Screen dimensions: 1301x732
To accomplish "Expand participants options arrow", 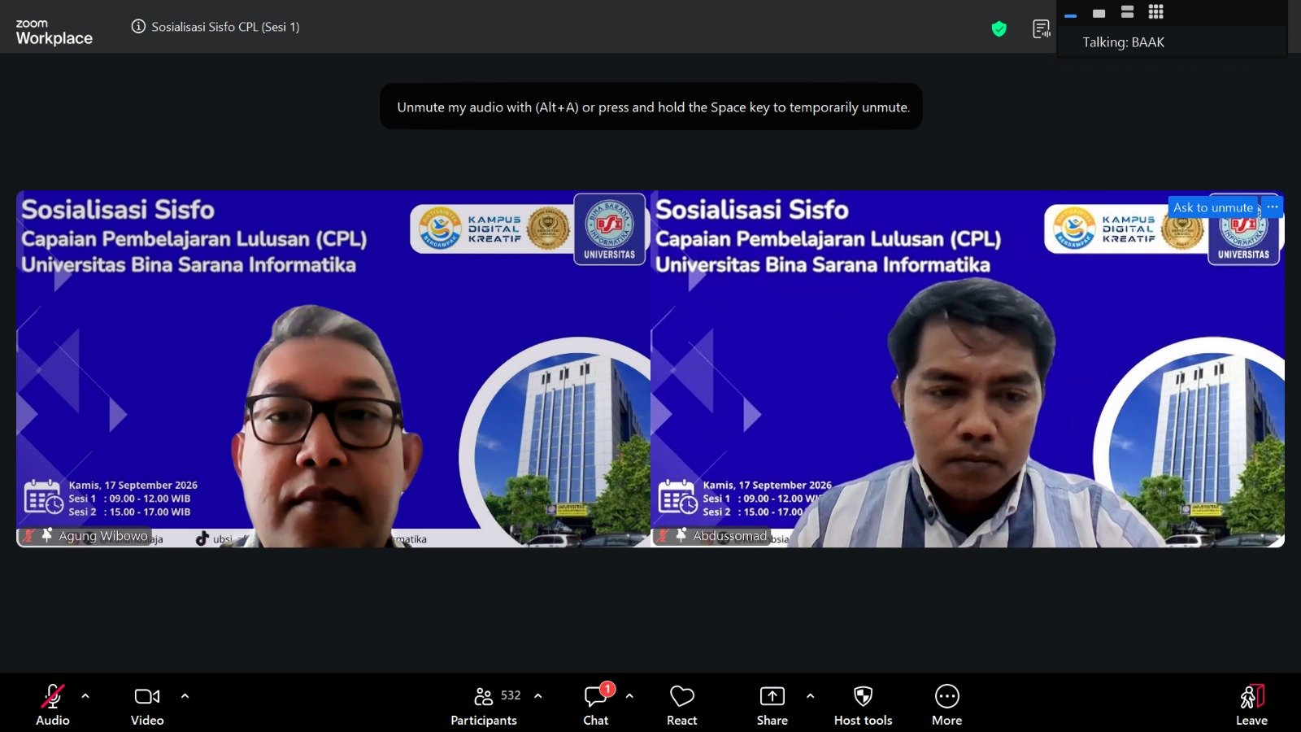I will (x=537, y=696).
